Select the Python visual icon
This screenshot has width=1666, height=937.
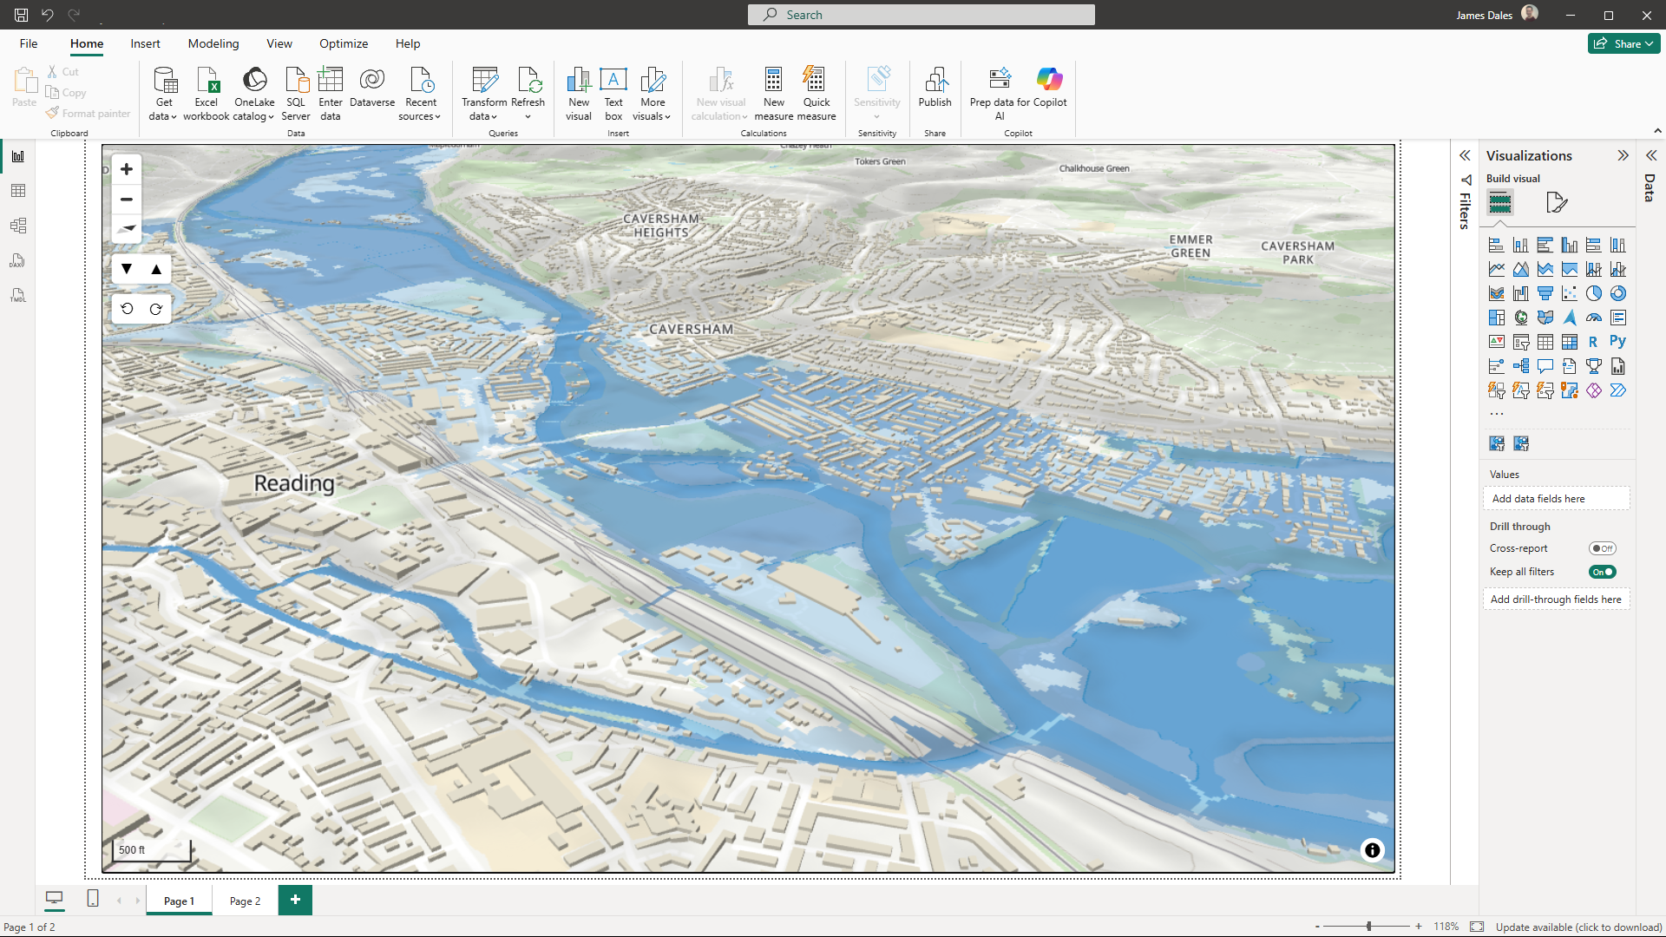[x=1617, y=342]
